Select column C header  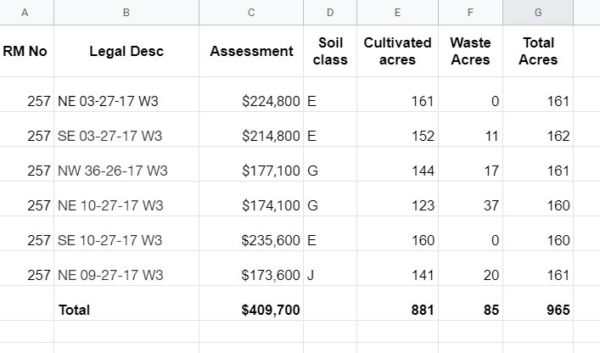click(251, 12)
